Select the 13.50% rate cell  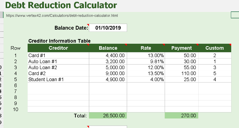pos(146,73)
